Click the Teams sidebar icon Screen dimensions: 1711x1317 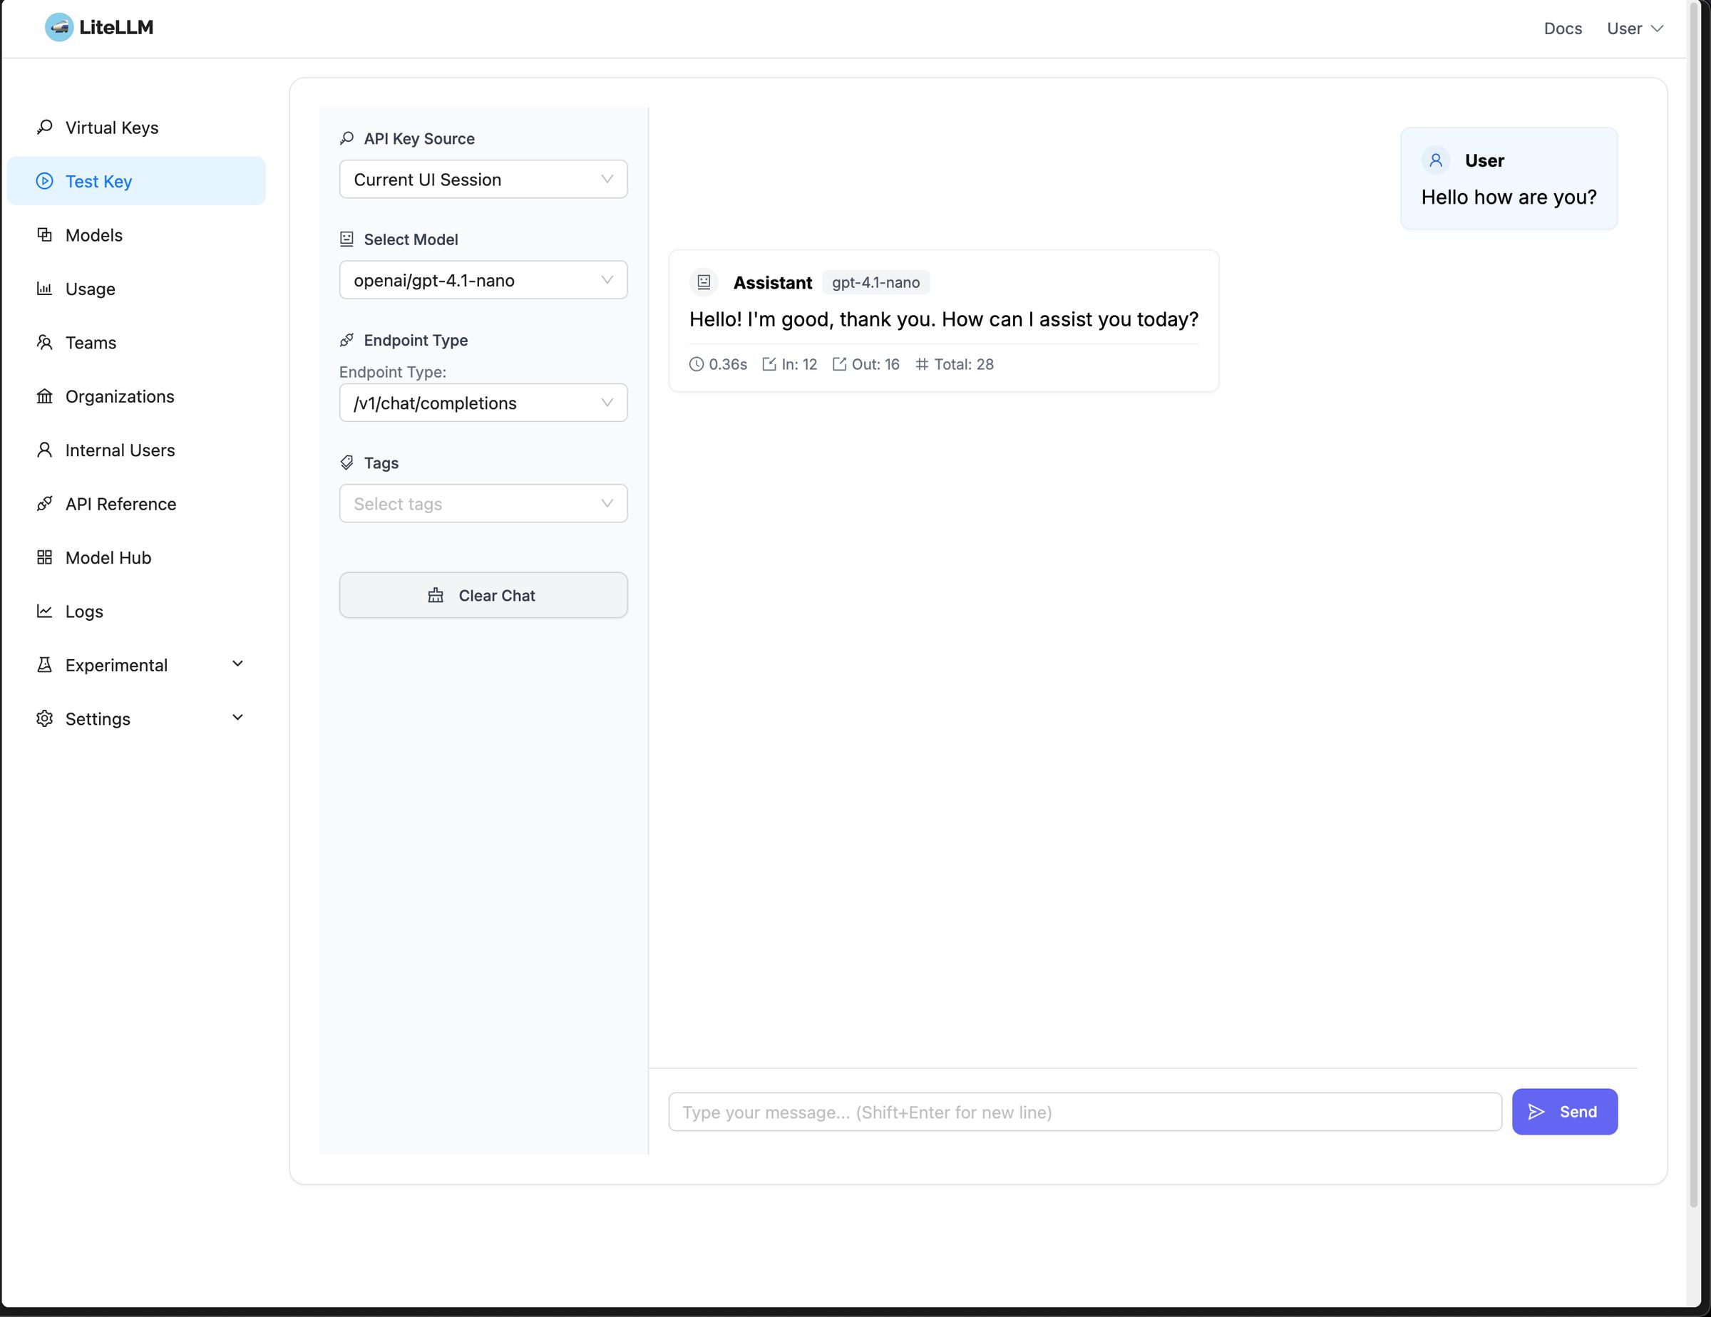pyautogui.click(x=45, y=342)
